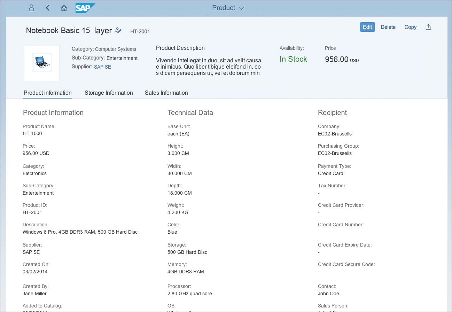Click '2,80 GHz quad core' processor value
452x312 pixels.
(x=190, y=294)
